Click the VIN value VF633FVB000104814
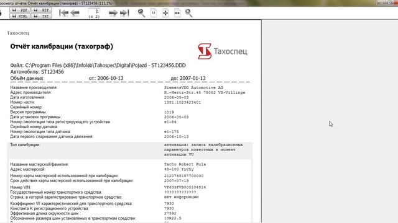 (185, 187)
